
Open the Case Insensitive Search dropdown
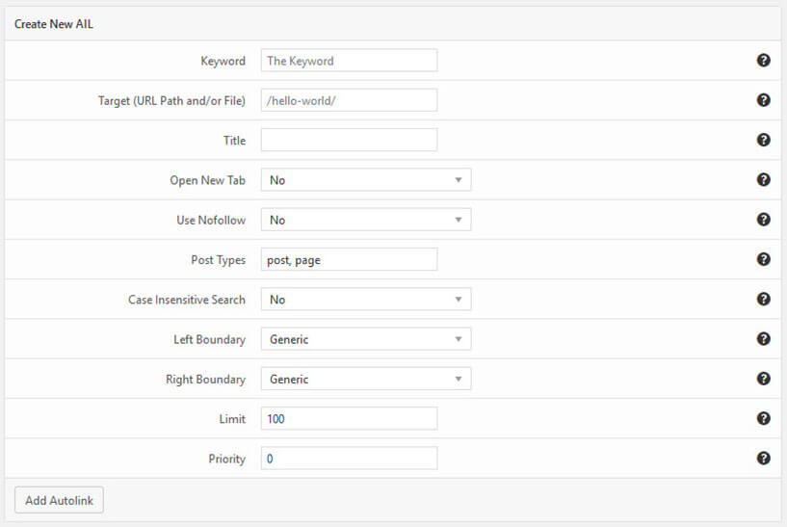(366, 299)
